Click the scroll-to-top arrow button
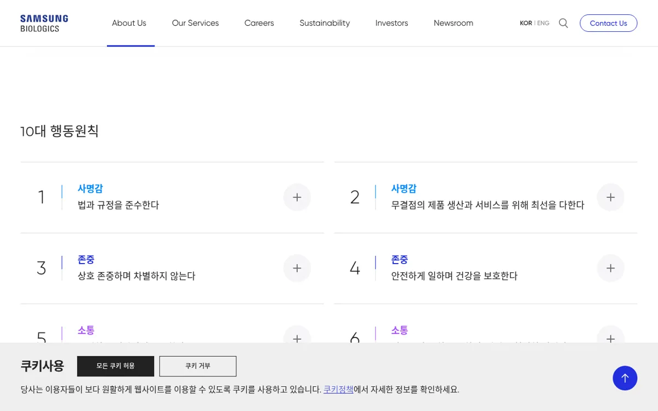 (625, 378)
